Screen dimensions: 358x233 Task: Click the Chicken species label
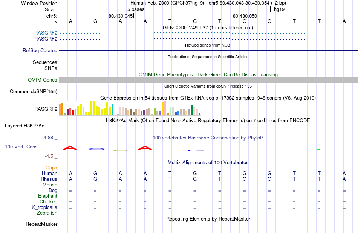coord(48,201)
